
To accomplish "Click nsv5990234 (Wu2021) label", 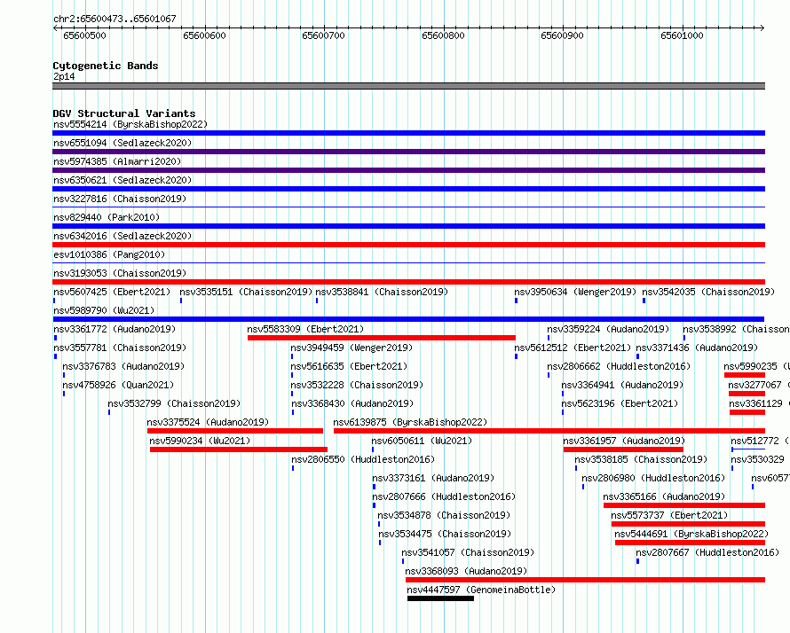I will [200, 441].
